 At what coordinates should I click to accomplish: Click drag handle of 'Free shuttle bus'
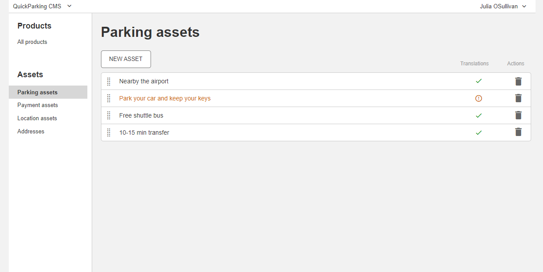[109, 115]
